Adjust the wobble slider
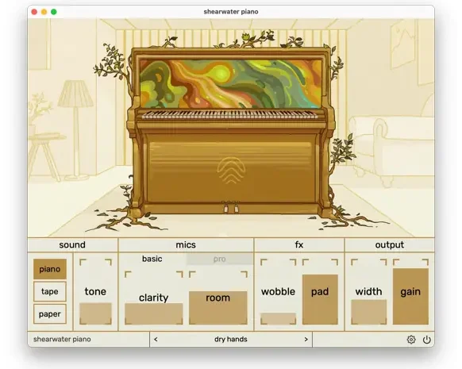 coord(278,292)
